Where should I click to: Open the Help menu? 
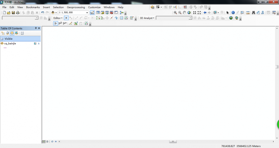[x=120, y=7]
